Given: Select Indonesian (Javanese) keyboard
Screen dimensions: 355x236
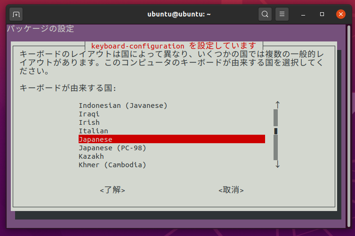Looking at the screenshot, I should tap(171, 106).
